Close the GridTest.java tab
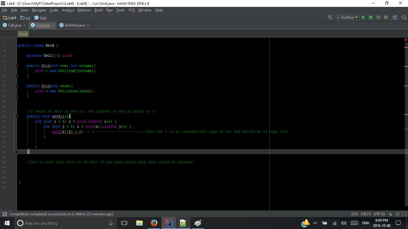The width and height of the screenshot is (408, 229). coord(88,25)
